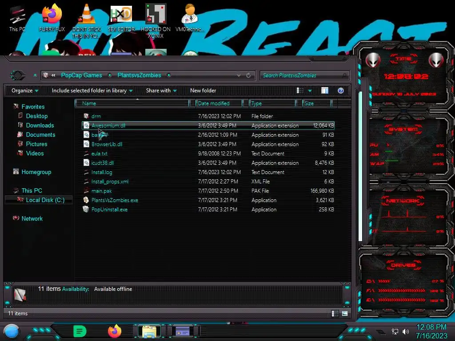Open the view options dropdown arrow
Viewport: 455px width, 341px height.
[x=310, y=91]
